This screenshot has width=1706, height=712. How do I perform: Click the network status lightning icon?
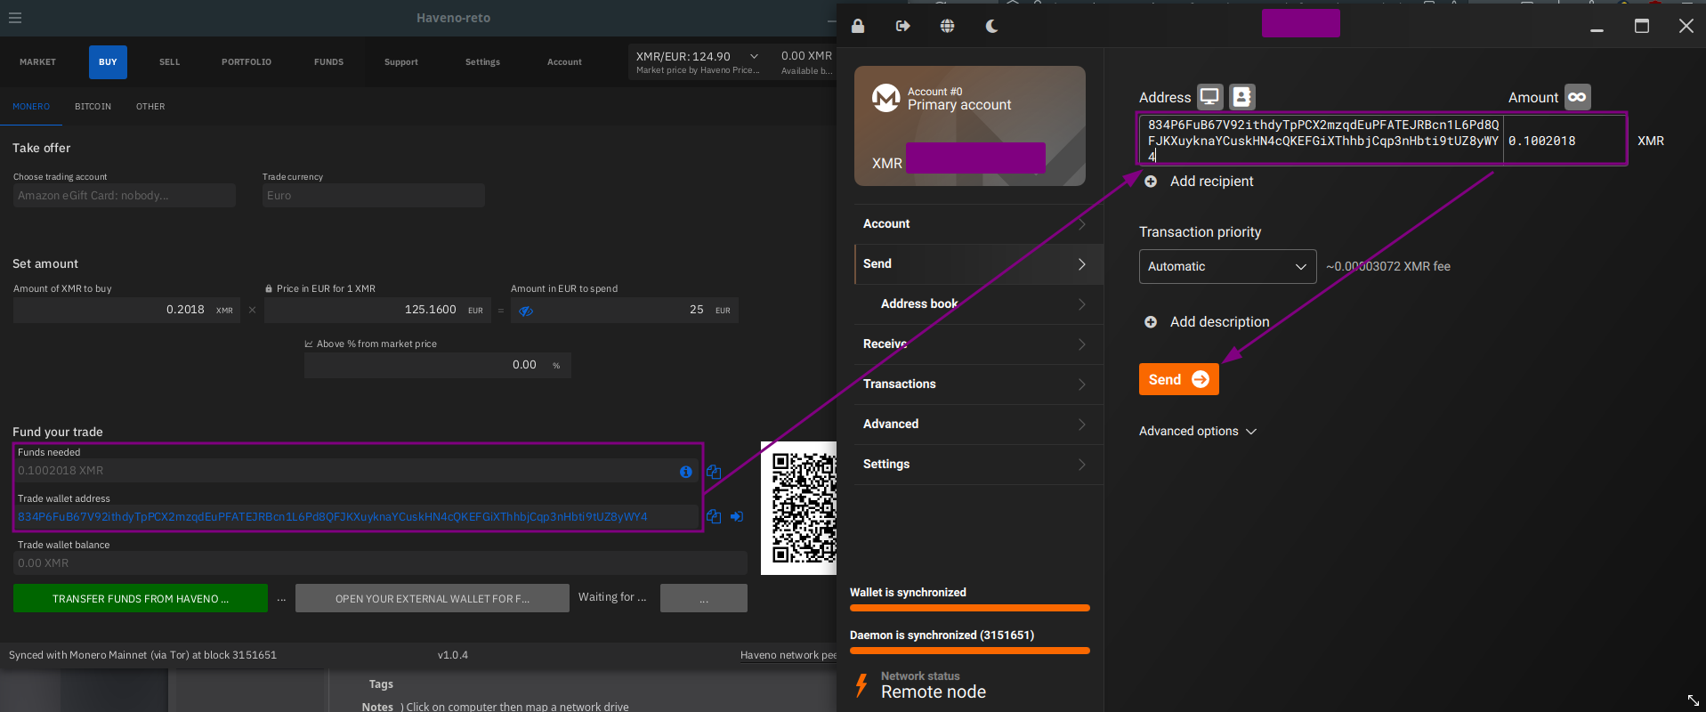click(x=861, y=685)
